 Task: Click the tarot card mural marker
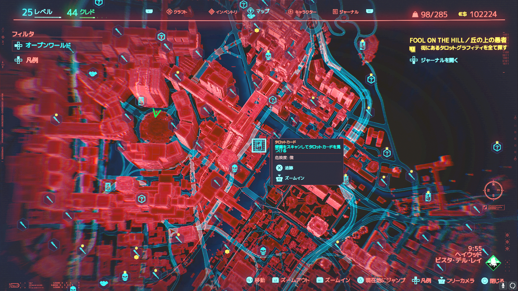tap(259, 146)
